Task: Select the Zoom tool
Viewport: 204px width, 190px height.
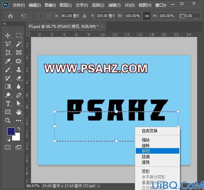Action: pos(8,121)
